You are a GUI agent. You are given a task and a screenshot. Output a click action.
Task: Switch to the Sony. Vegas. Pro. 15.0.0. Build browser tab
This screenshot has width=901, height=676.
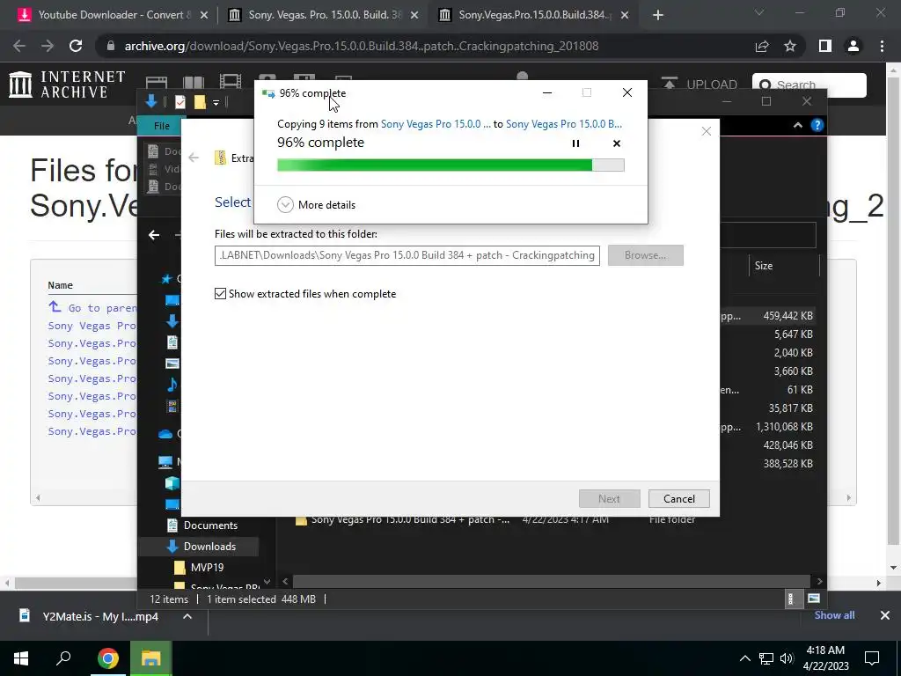(325, 15)
